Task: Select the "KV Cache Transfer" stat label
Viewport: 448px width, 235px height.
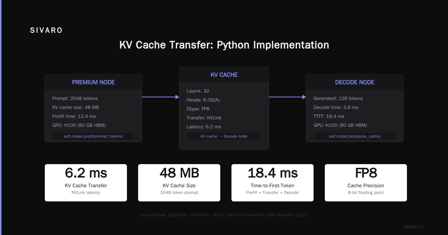Action: (86, 185)
